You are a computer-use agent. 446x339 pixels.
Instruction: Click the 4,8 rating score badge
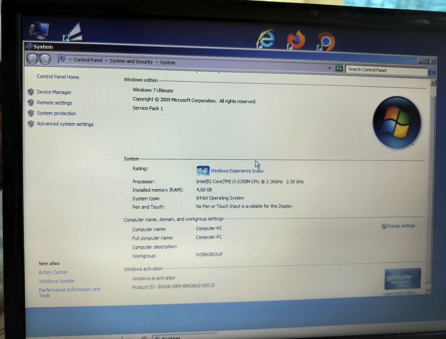pos(203,170)
